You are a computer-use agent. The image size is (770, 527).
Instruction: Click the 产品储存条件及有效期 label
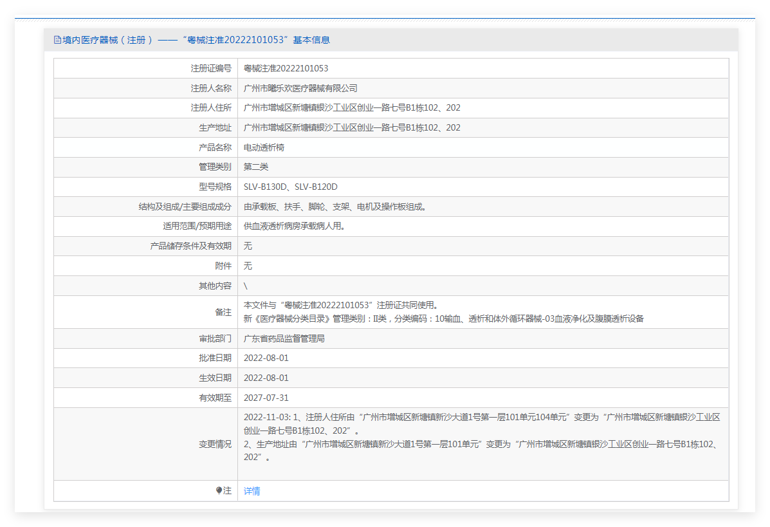[x=191, y=246]
